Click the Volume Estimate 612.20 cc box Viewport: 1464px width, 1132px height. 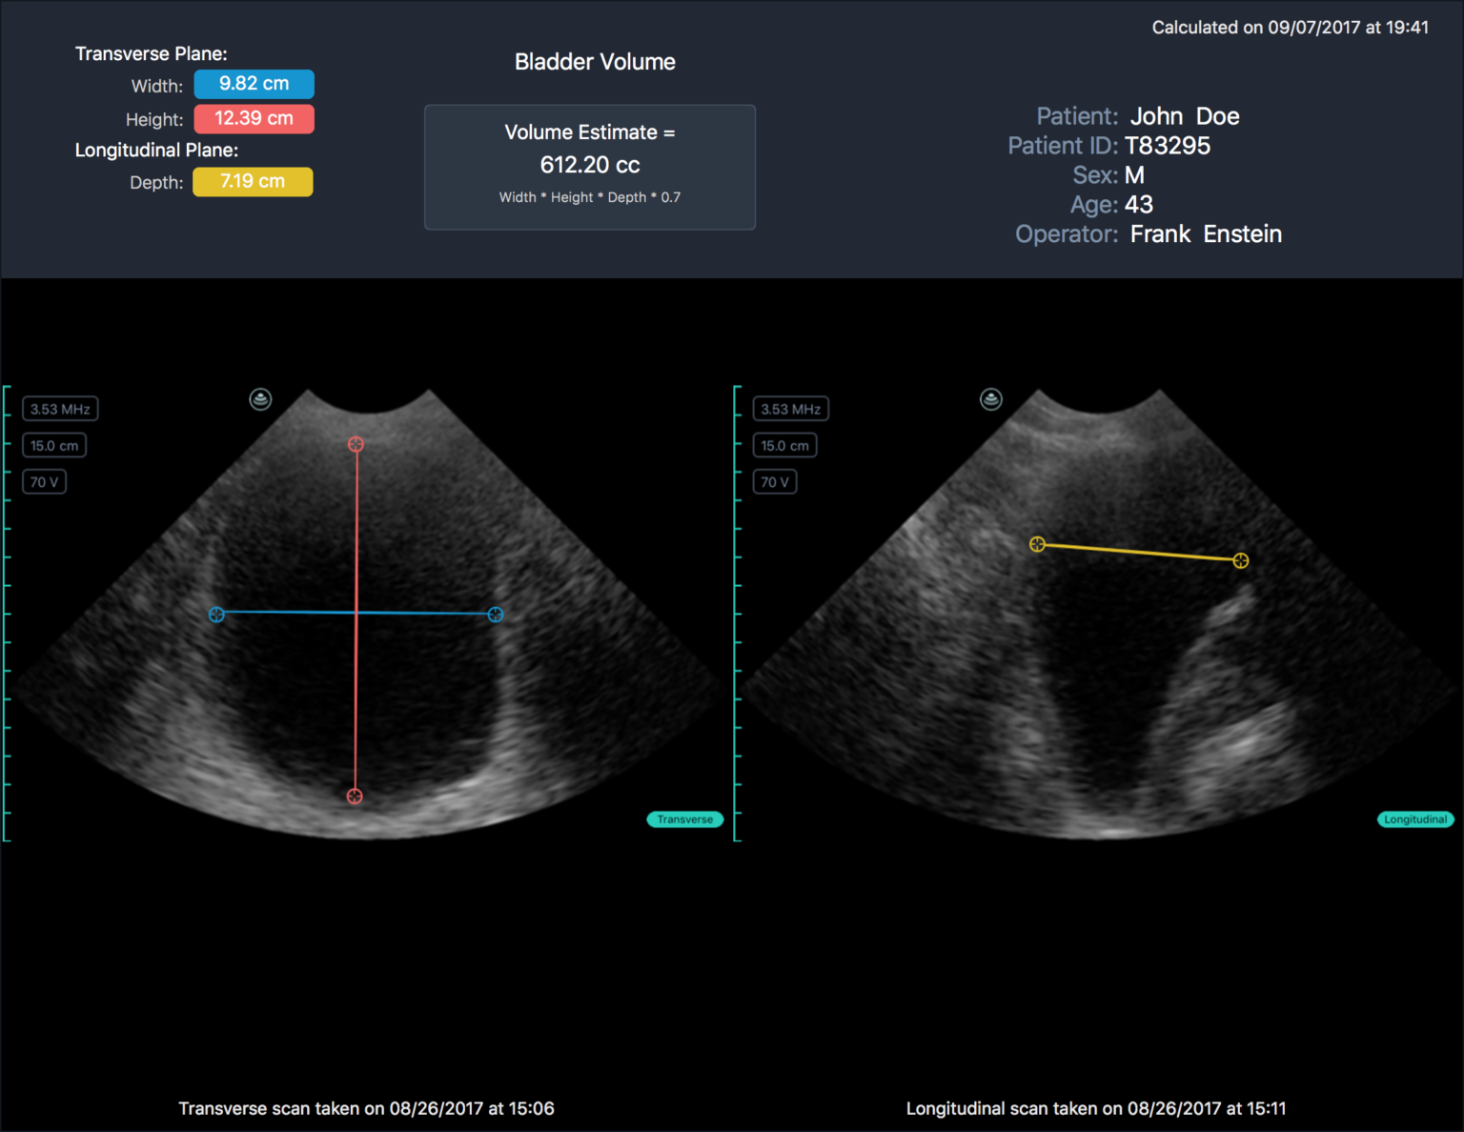click(590, 167)
